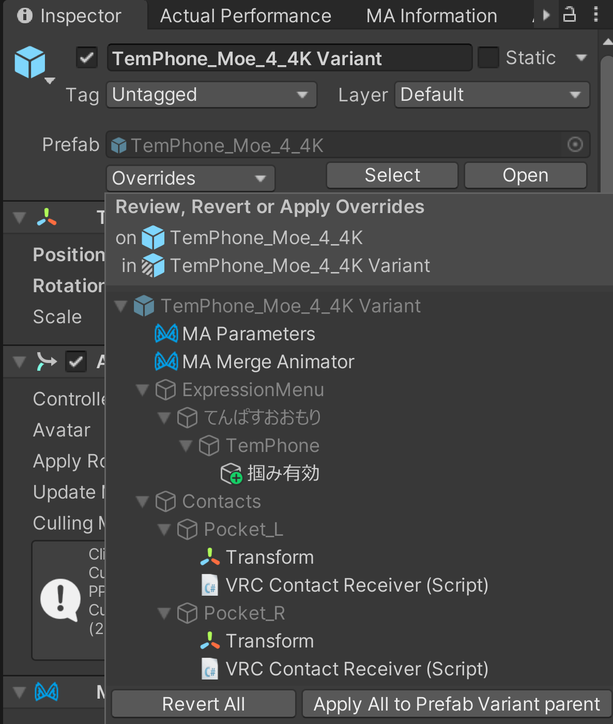Open the Inspector three-dot options menu
Viewport: 613px width, 724px height.
[596, 14]
